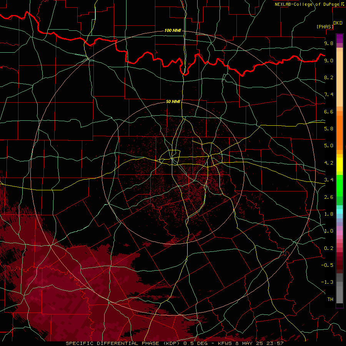Click the DKD unit label
This screenshot has height=346, width=346.
pyautogui.click(x=338, y=23)
